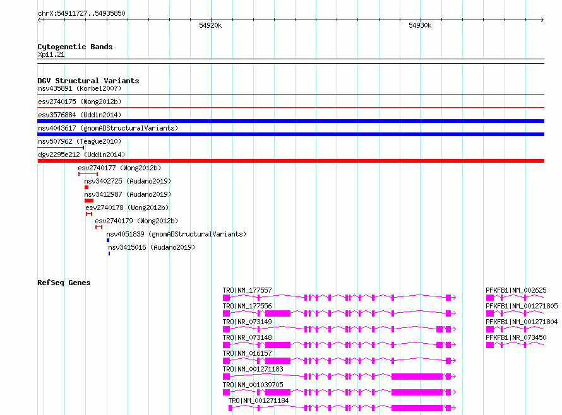Click the last exon arrow of TRO|NM_016157

450,361
